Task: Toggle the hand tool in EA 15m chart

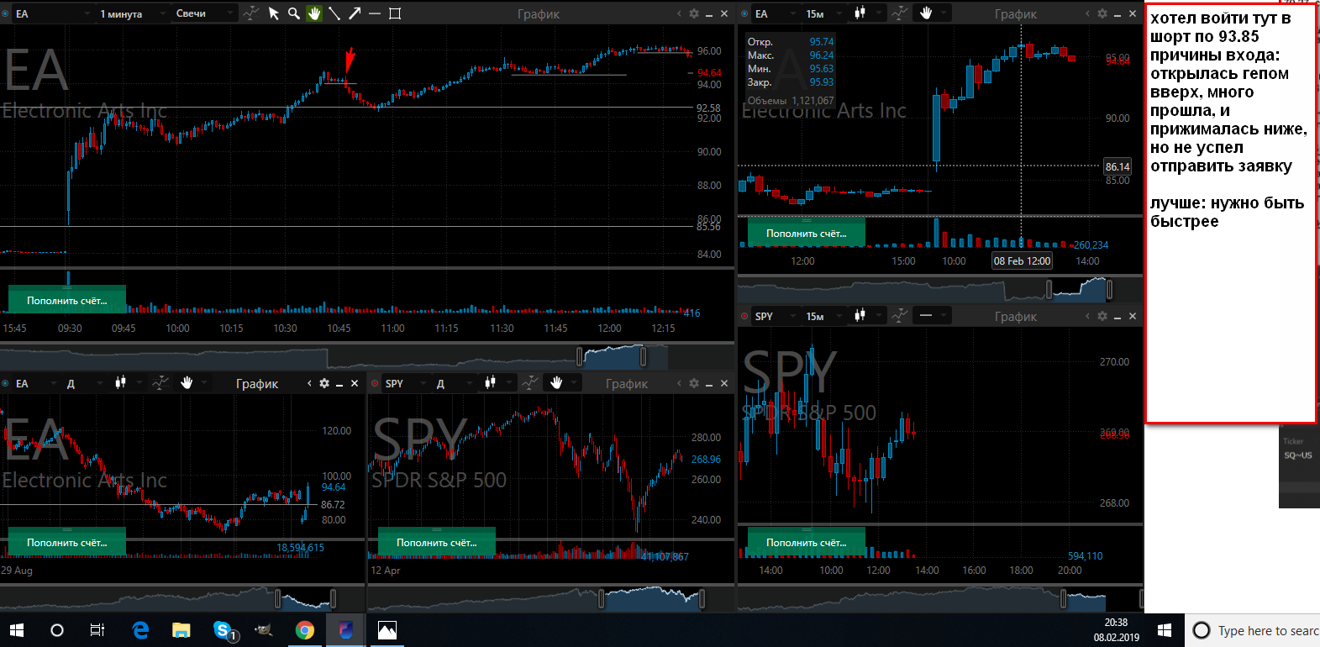Action: tap(926, 13)
